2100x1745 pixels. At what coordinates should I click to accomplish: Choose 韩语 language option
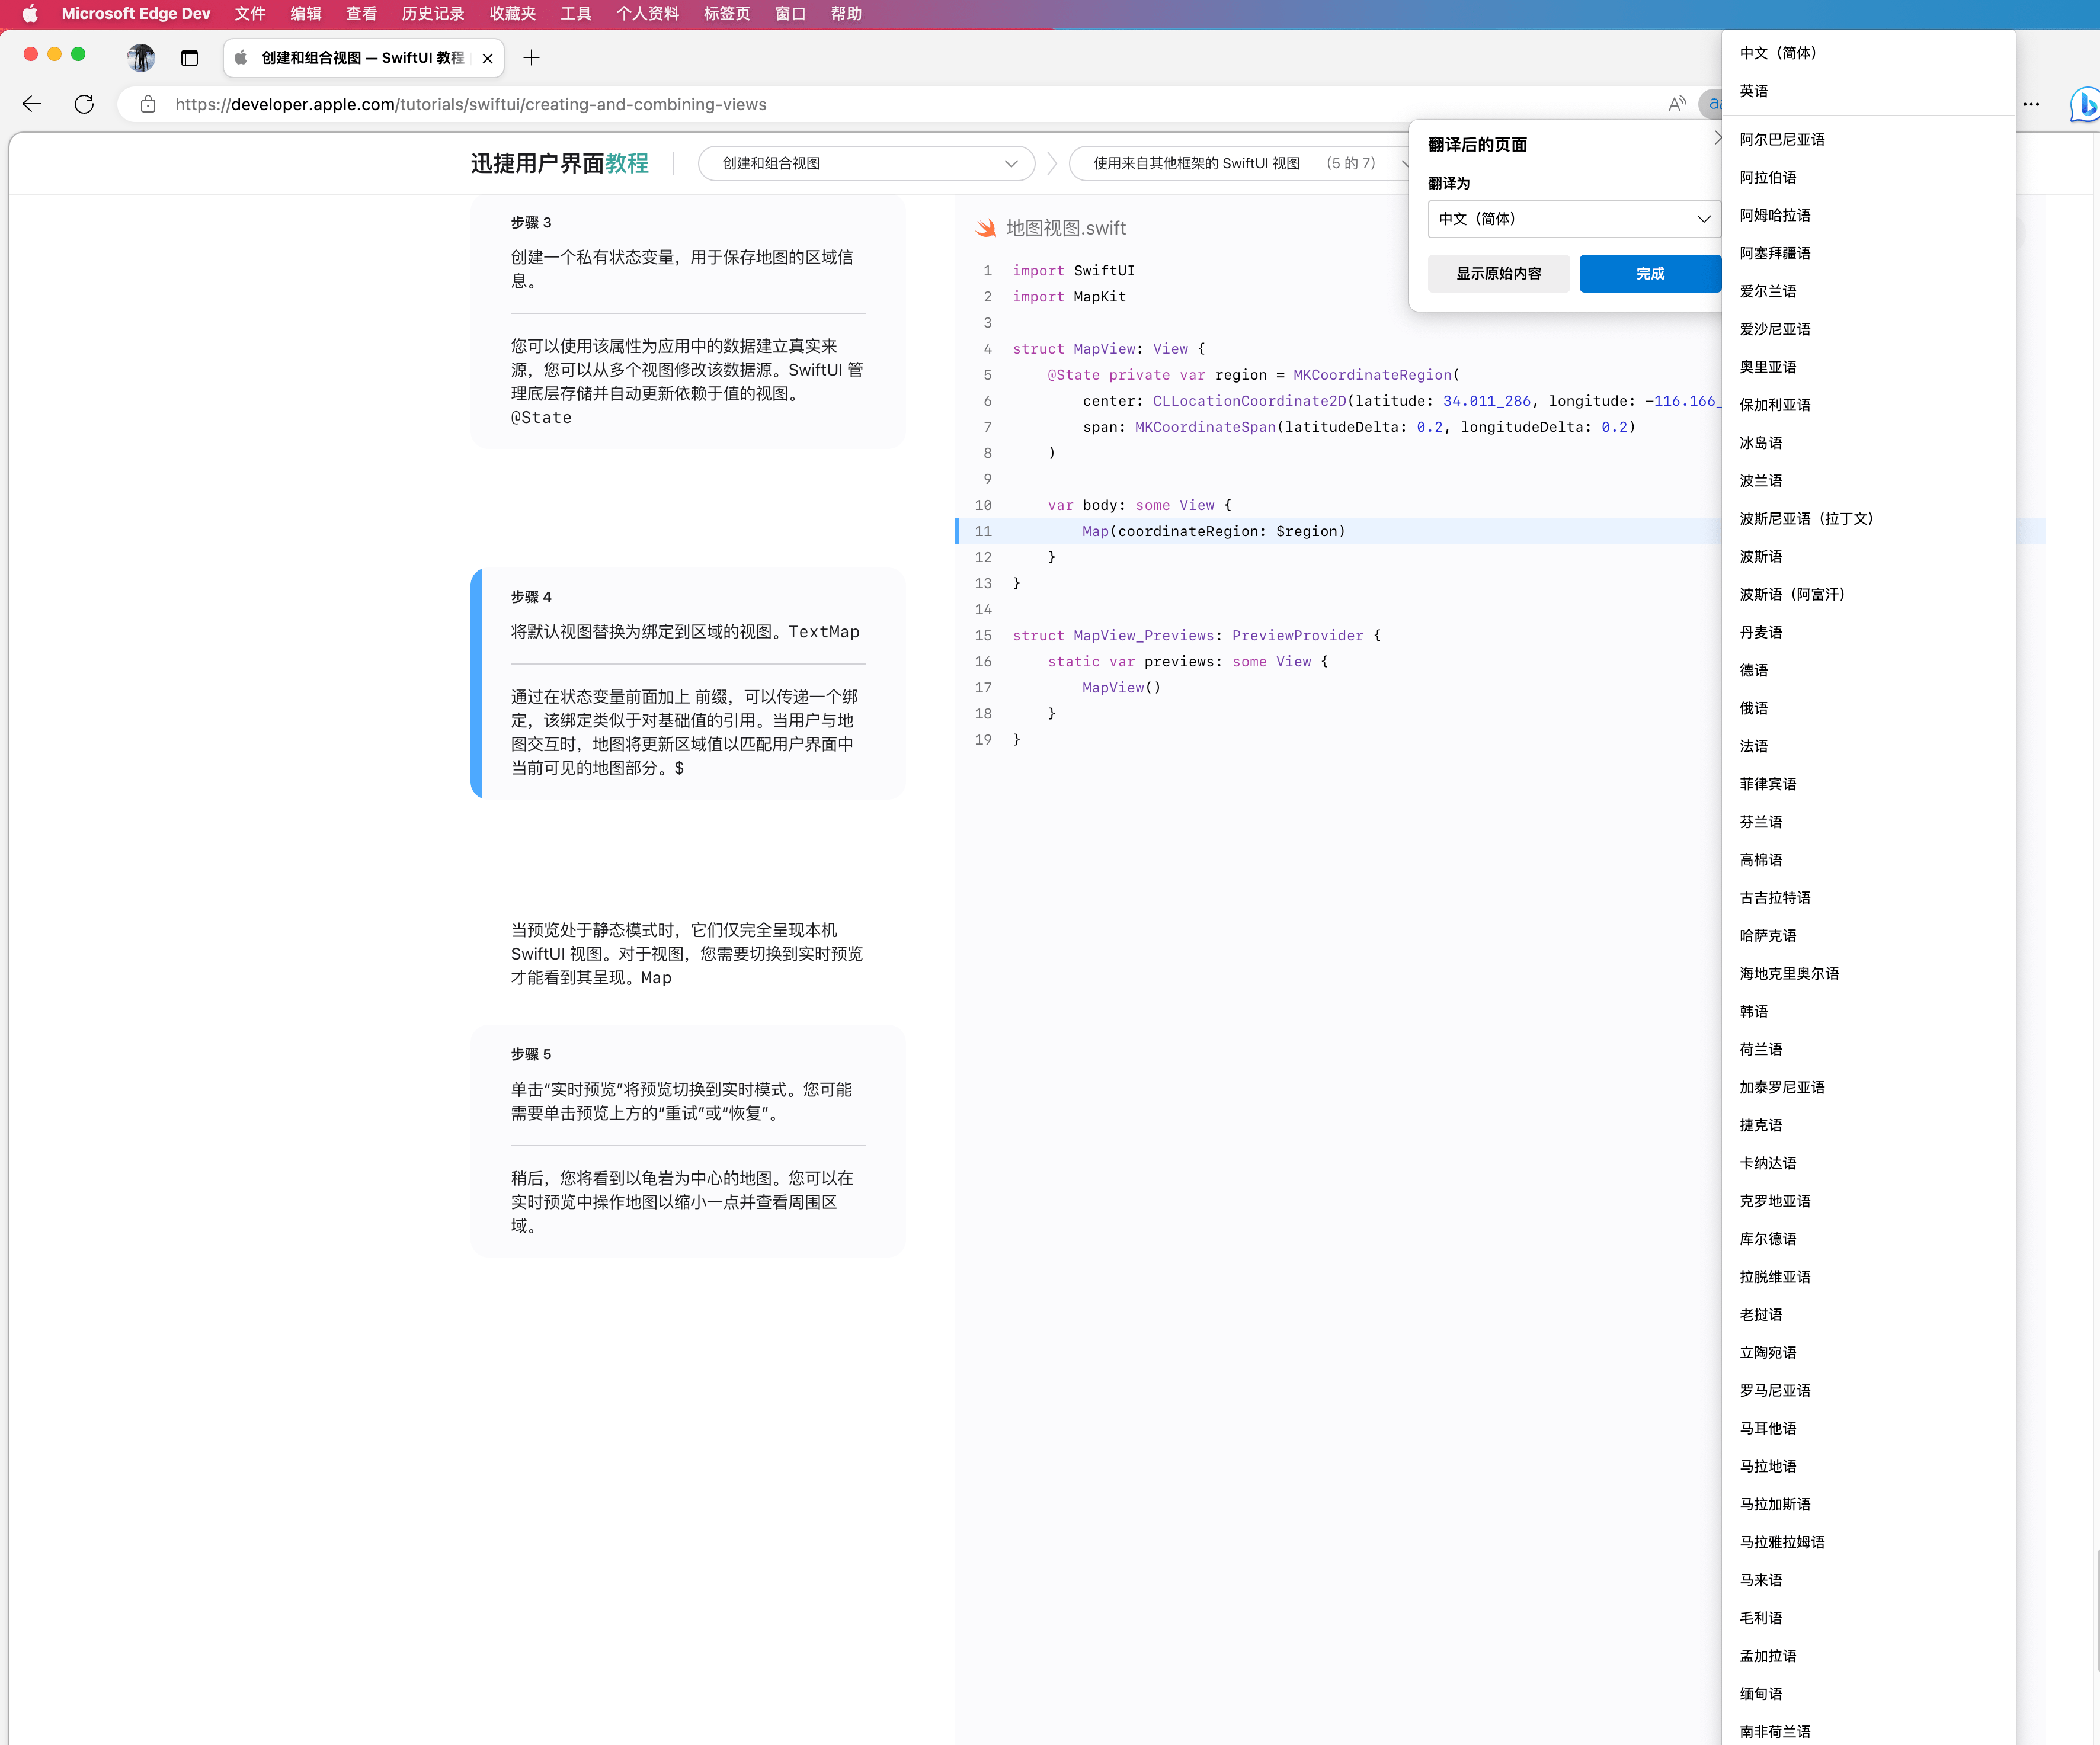tap(1868, 1012)
